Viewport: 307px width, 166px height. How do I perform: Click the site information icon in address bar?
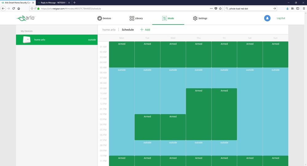[32, 8]
